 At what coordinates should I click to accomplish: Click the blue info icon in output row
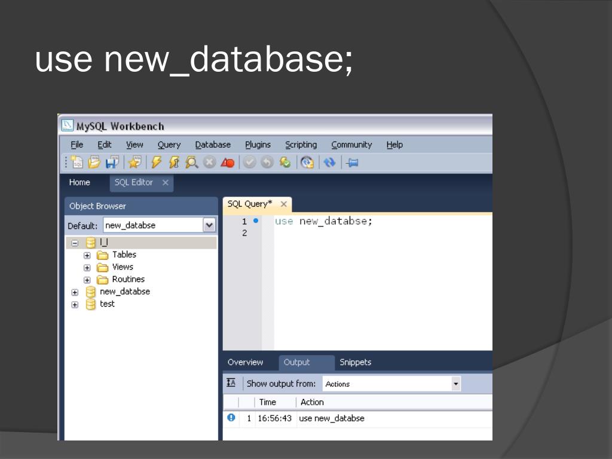coord(231,418)
